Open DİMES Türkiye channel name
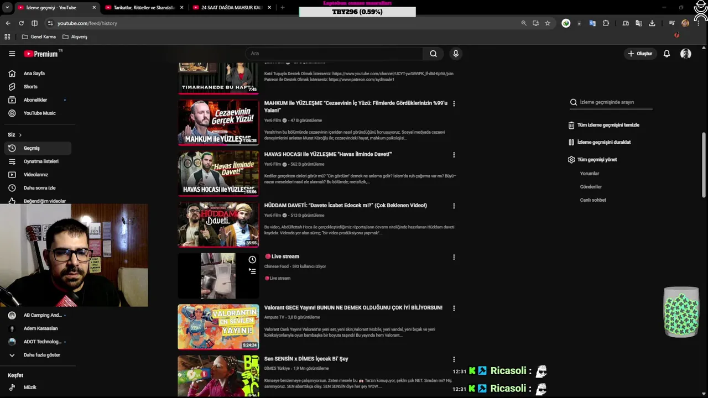708x398 pixels. pos(278,369)
